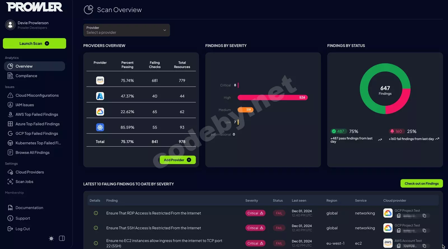Copy GCP Project ID in SSH row
The height and width of the screenshot is (249, 448).
pos(424,231)
